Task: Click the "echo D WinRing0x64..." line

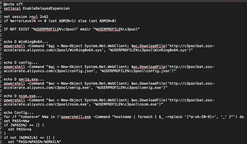Action: [x=26, y=42]
